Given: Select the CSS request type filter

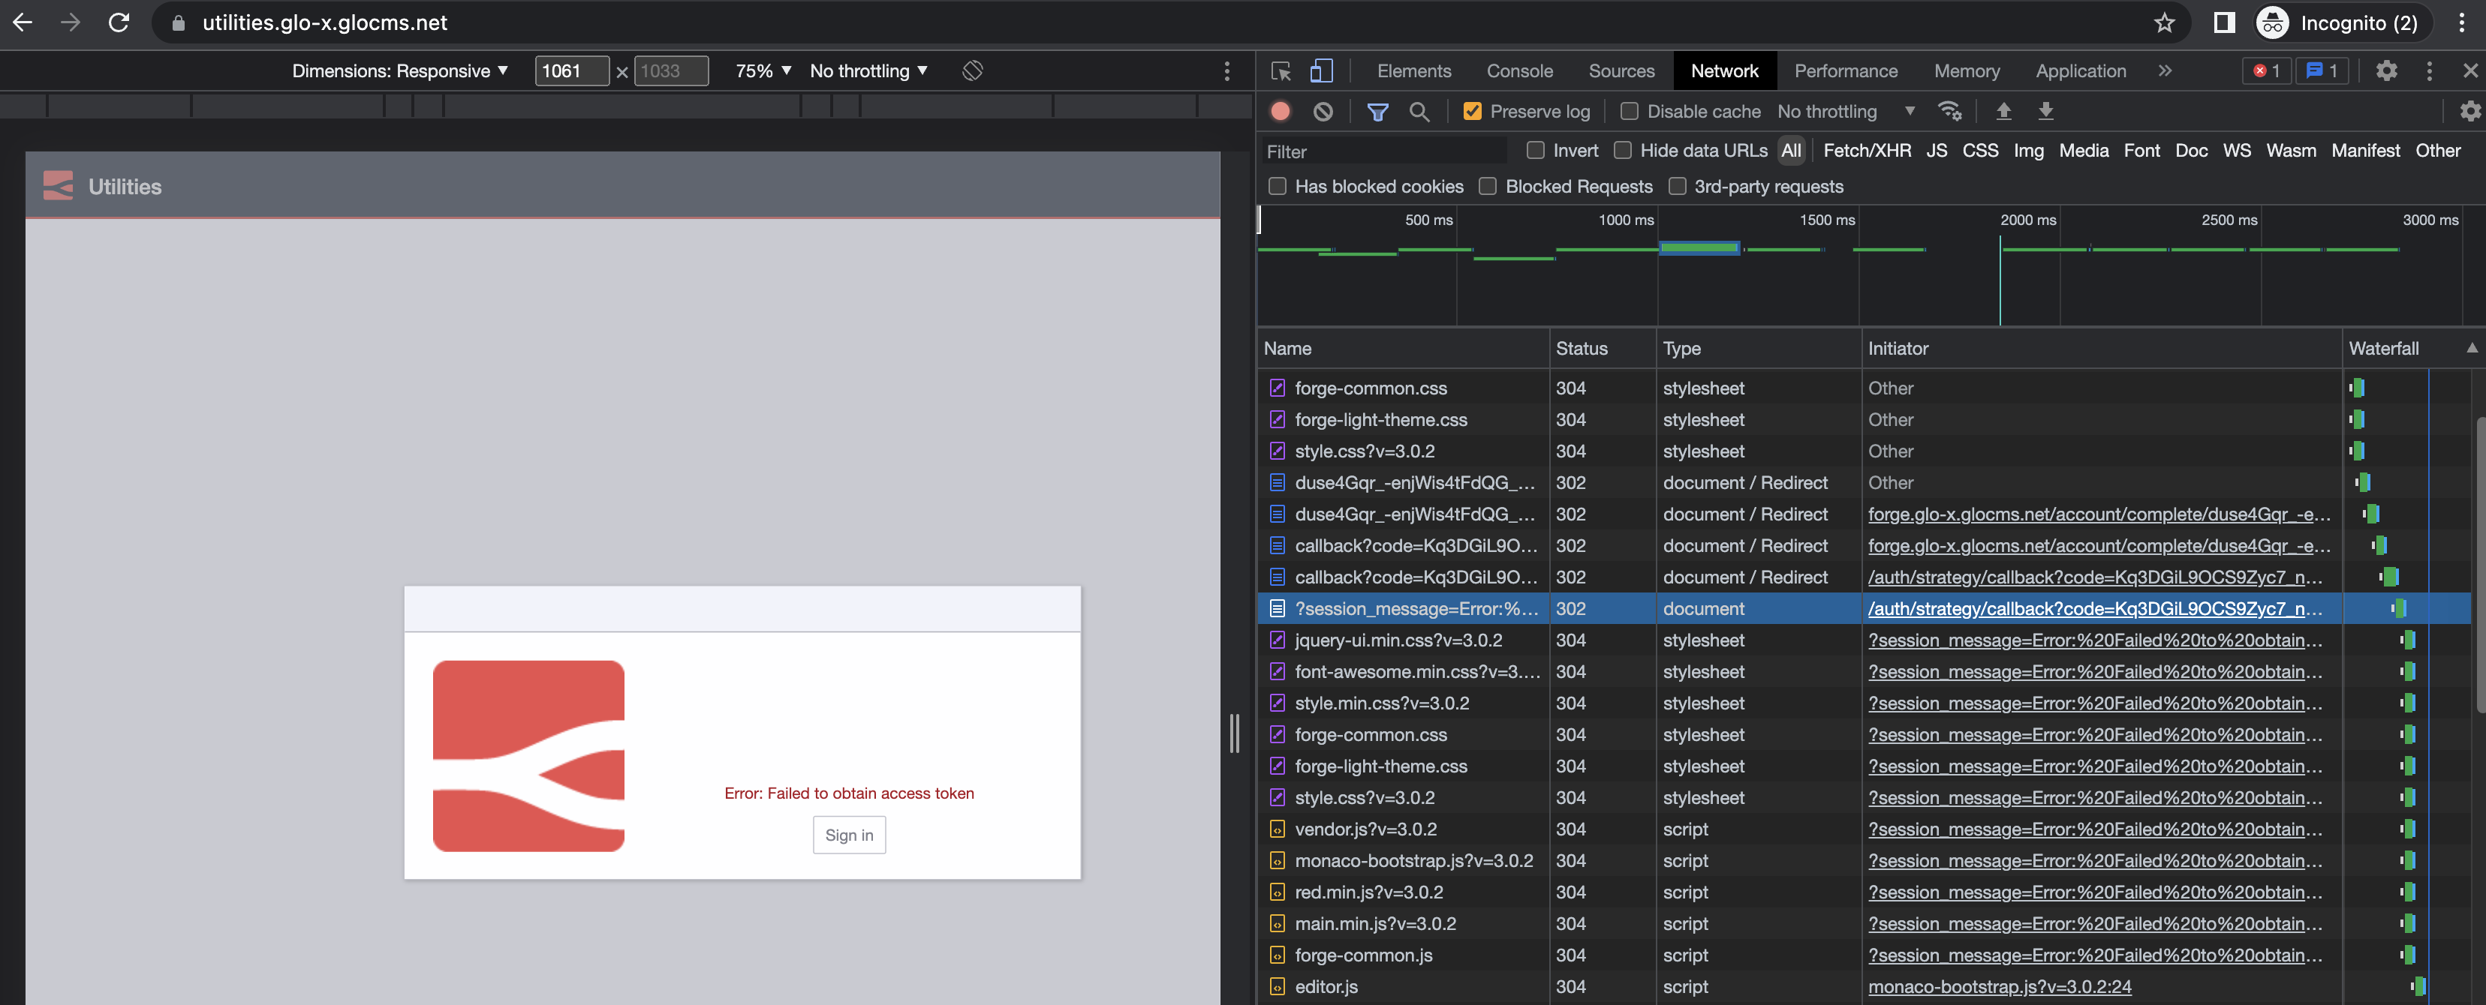Looking at the screenshot, I should 1980,151.
